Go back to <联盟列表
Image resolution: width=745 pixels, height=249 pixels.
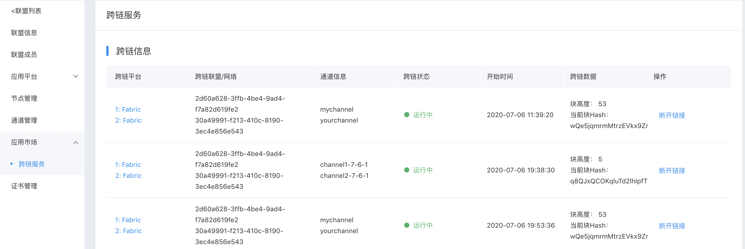tap(26, 11)
